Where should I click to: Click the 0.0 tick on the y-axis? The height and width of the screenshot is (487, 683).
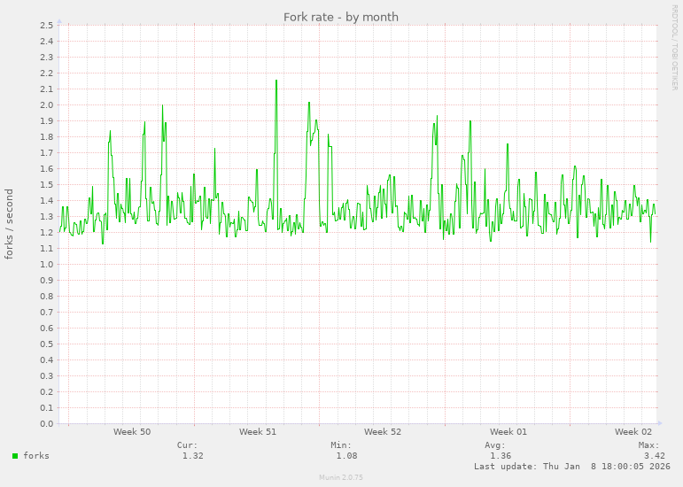pyautogui.click(x=47, y=424)
